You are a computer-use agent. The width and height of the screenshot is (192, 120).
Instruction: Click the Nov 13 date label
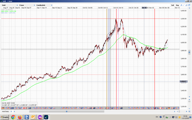pyautogui.click(x=177, y=8)
